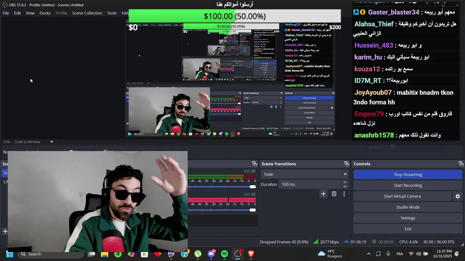465x261 pixels.
Task: Remove transition with the trash icon
Action: pos(334,194)
